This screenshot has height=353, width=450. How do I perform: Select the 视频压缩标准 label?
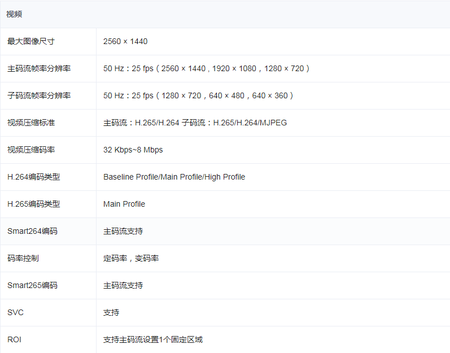tap(31, 123)
